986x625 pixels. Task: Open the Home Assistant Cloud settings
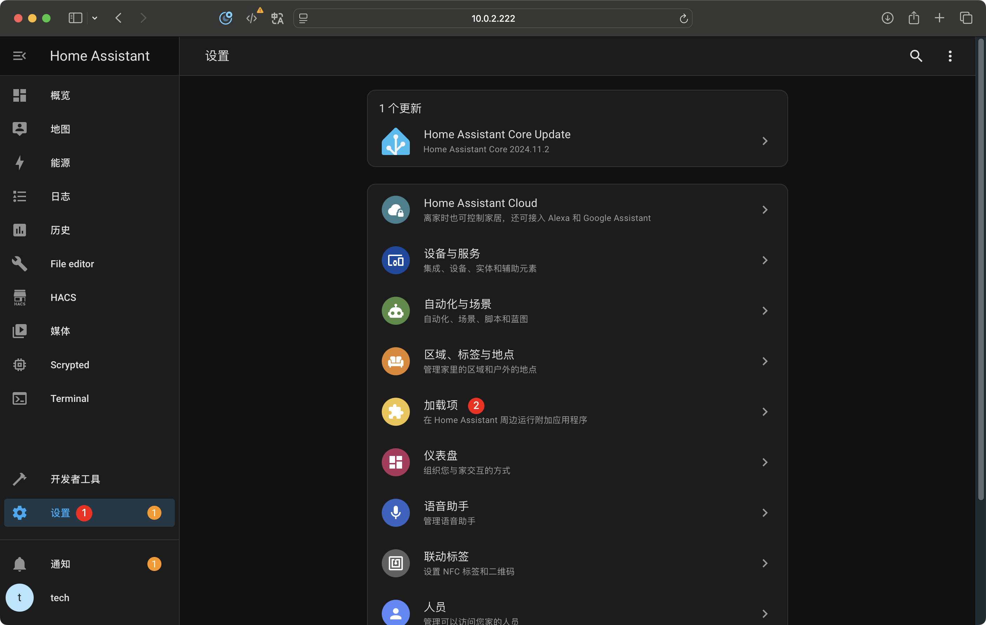tap(577, 210)
